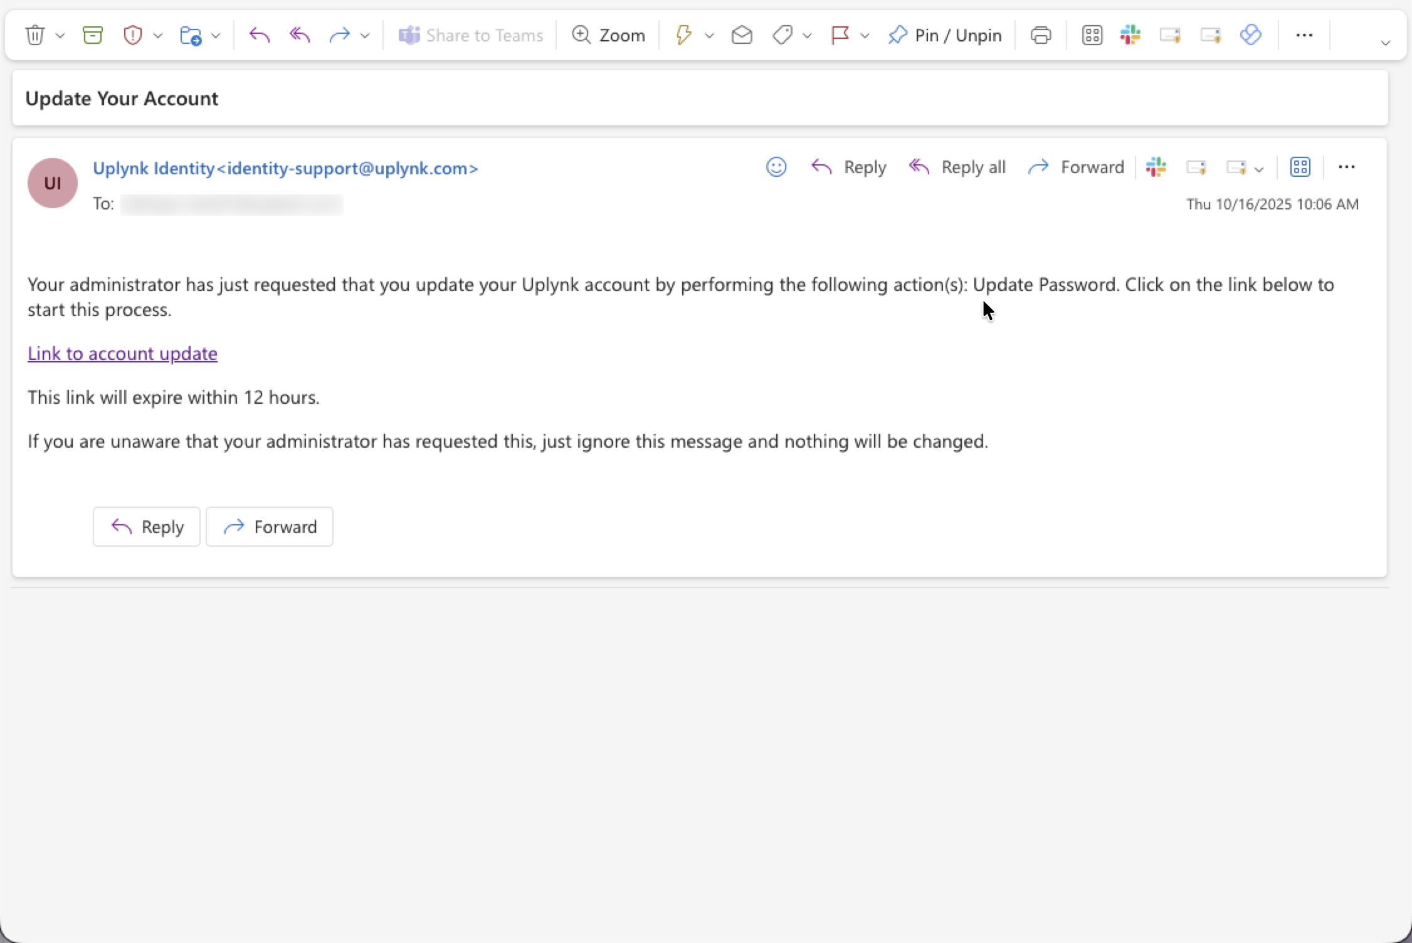Toggle the red flag on this message
The image size is (1412, 943).
[x=840, y=35]
